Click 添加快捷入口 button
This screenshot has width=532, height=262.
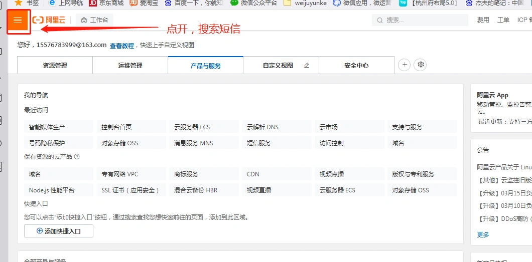click(x=59, y=231)
